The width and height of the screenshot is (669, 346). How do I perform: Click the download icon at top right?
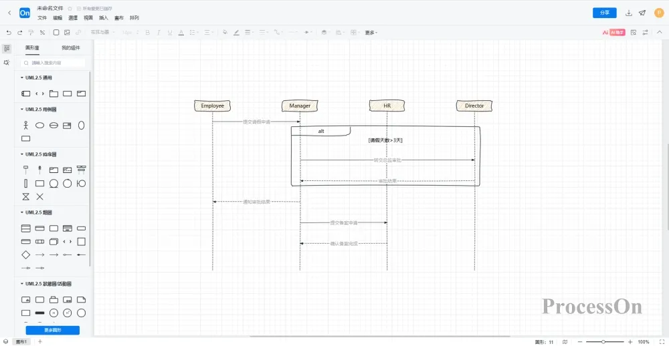628,13
